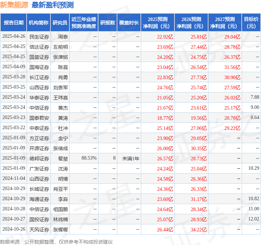Select 中泰证券 institution cell
This screenshot has height=245, width=261.
39,128
